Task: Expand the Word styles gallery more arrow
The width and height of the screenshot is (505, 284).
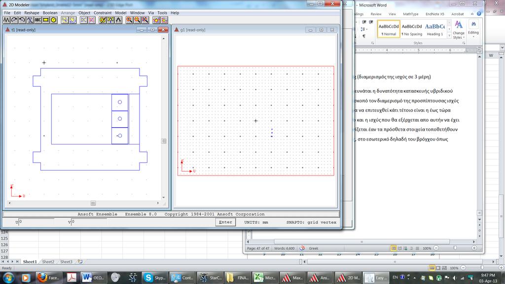Action: coord(449,36)
